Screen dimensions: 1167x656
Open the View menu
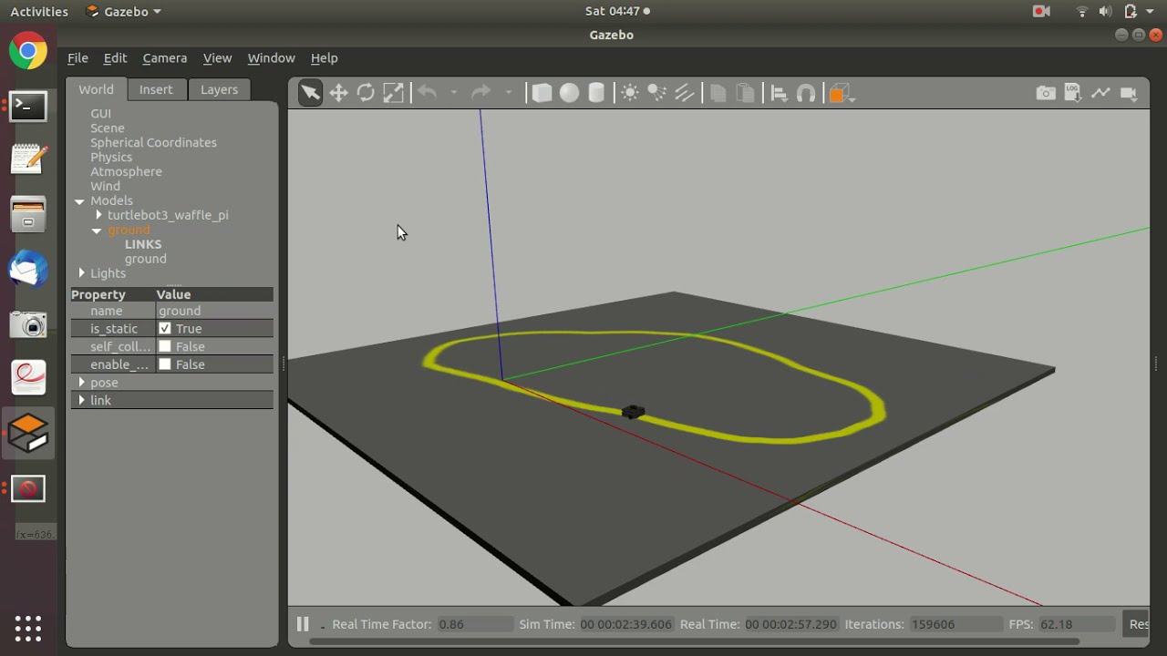(217, 57)
